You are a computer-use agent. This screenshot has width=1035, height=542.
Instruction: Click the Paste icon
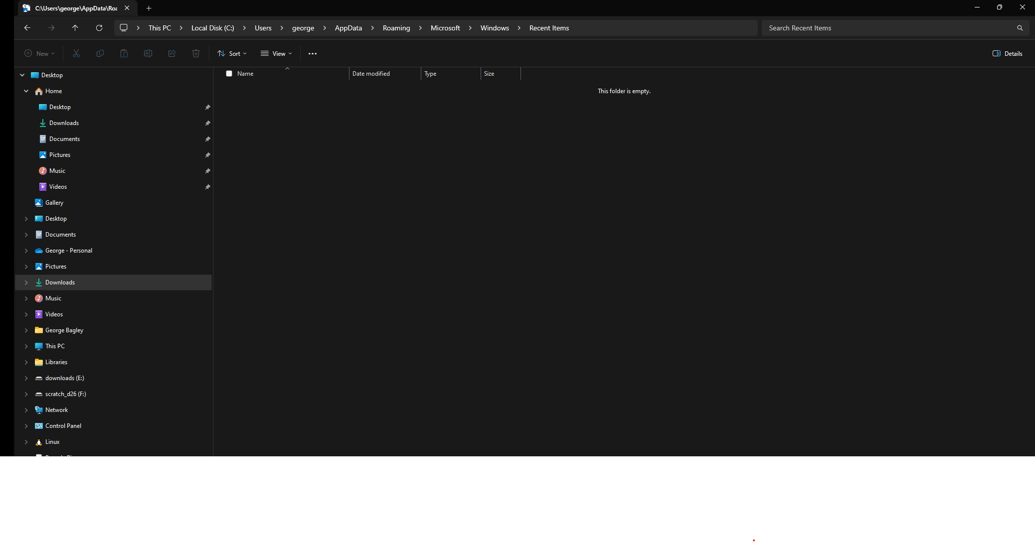pos(124,53)
